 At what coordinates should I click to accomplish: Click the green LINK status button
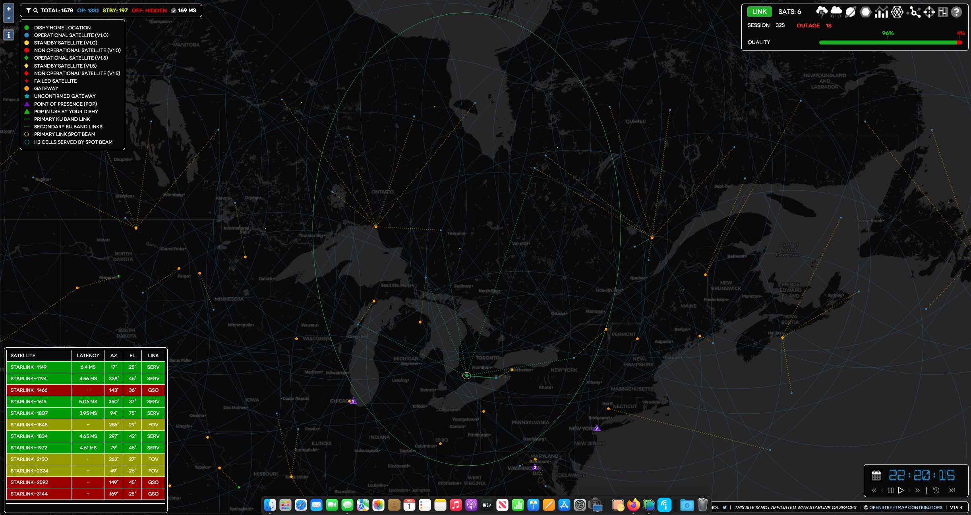(759, 12)
